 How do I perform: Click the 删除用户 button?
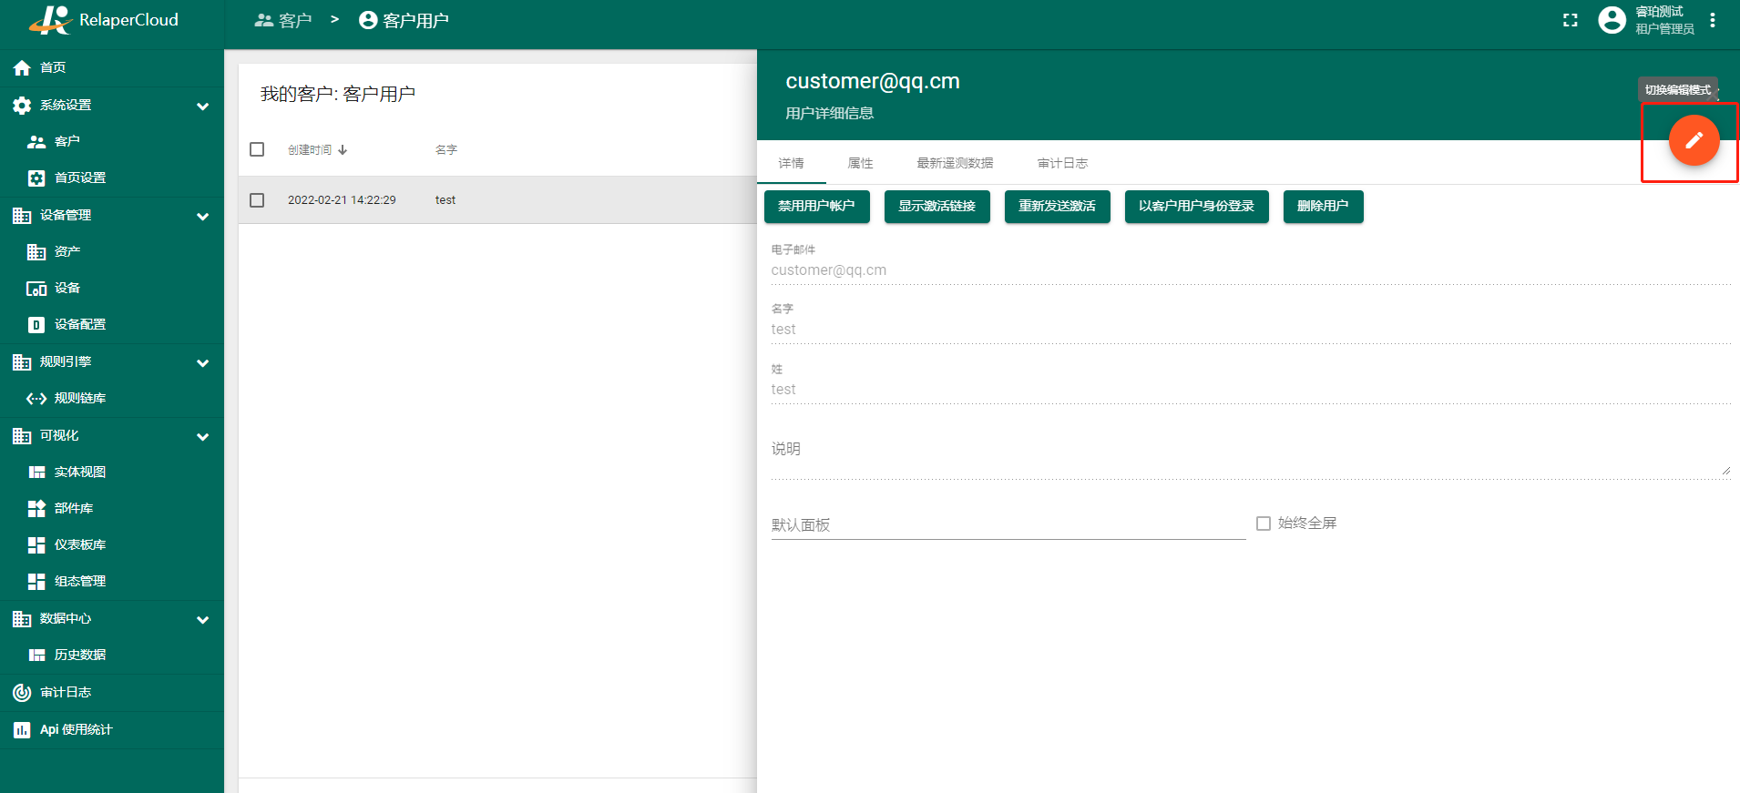coord(1323,207)
